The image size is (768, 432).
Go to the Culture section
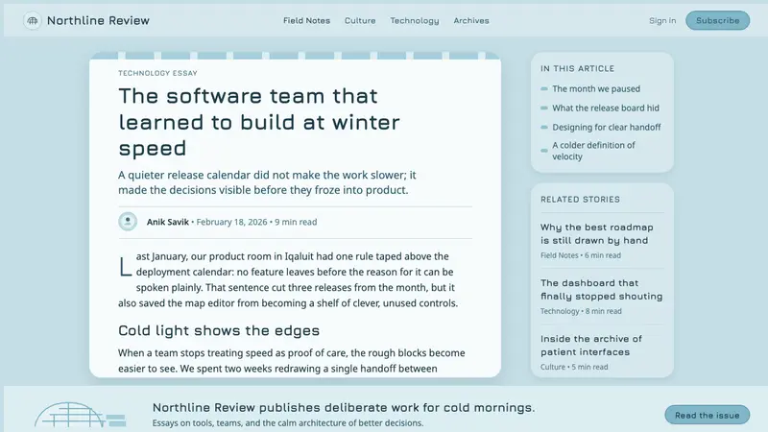pyautogui.click(x=360, y=20)
